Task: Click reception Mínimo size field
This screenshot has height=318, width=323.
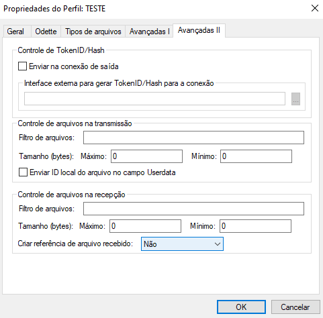Action: [255, 226]
